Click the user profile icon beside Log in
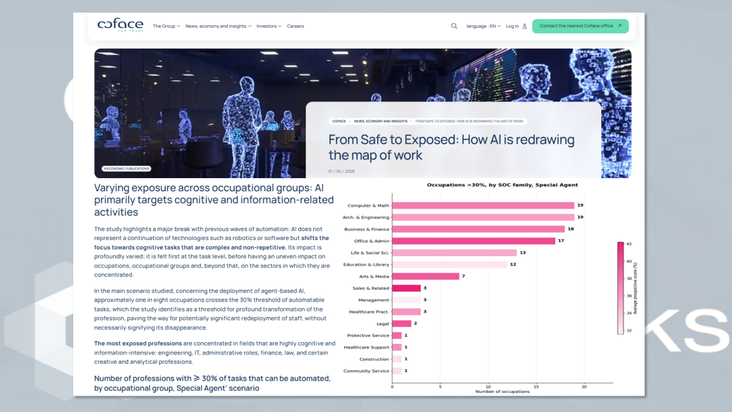 525,26
